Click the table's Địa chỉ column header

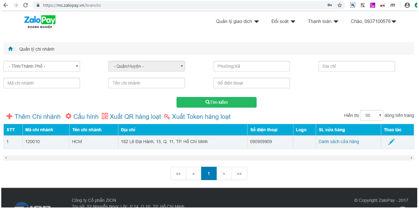[x=183, y=130]
